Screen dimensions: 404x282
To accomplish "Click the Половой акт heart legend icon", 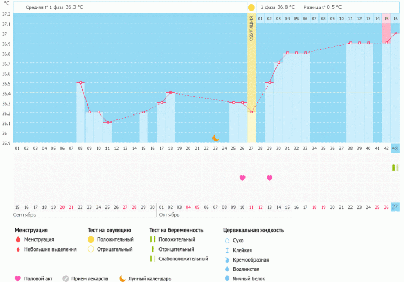I will coord(18,279).
